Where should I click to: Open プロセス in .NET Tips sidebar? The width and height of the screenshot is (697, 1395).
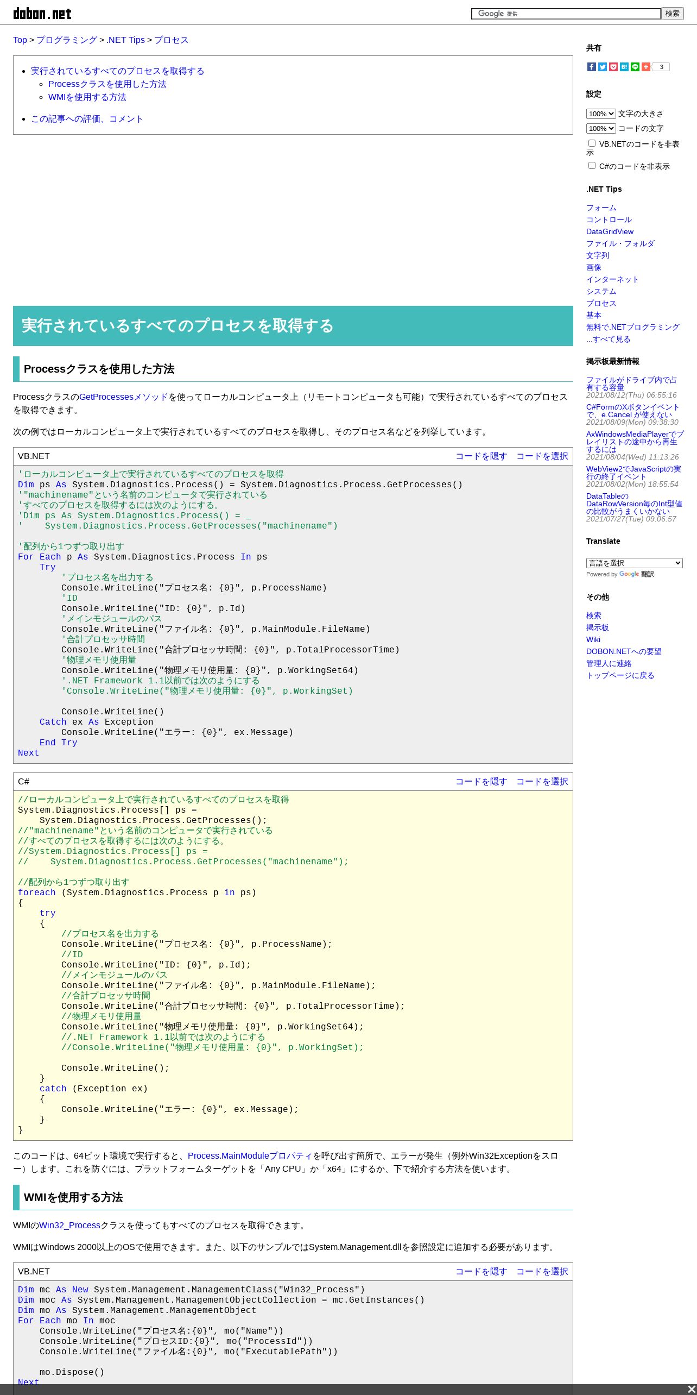(x=601, y=304)
